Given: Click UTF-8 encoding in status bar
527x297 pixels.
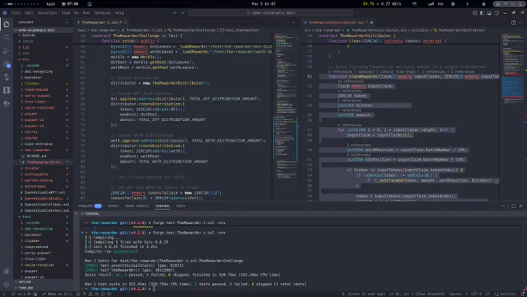Looking at the screenshot, I should tap(476, 294).
